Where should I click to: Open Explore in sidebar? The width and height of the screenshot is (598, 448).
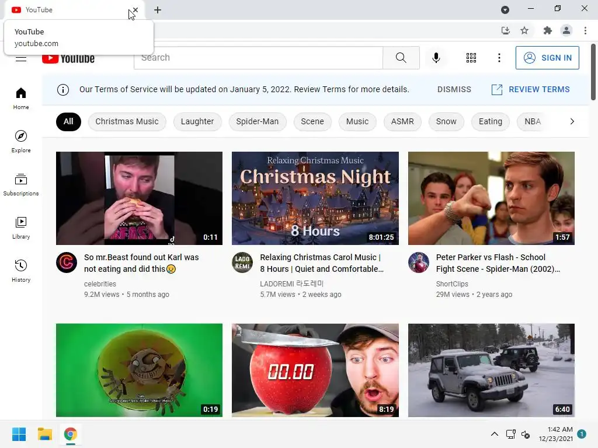click(x=21, y=142)
